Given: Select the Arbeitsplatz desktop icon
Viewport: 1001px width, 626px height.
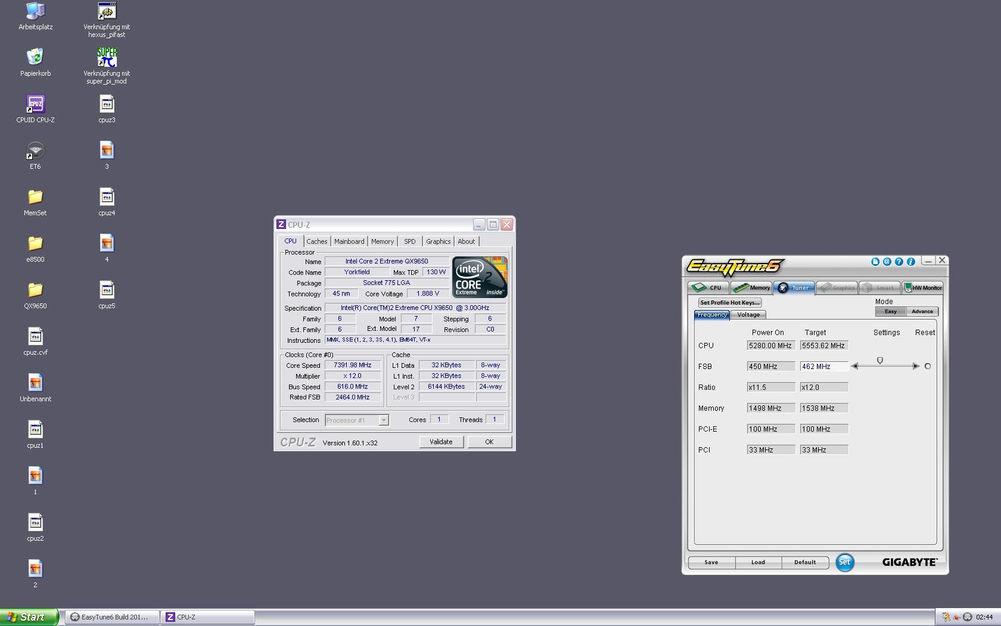Looking at the screenshot, I should click(x=35, y=16).
